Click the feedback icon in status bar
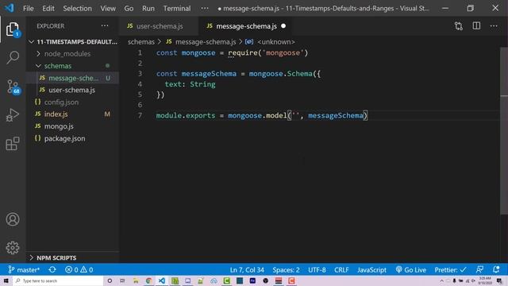 (x=479, y=269)
